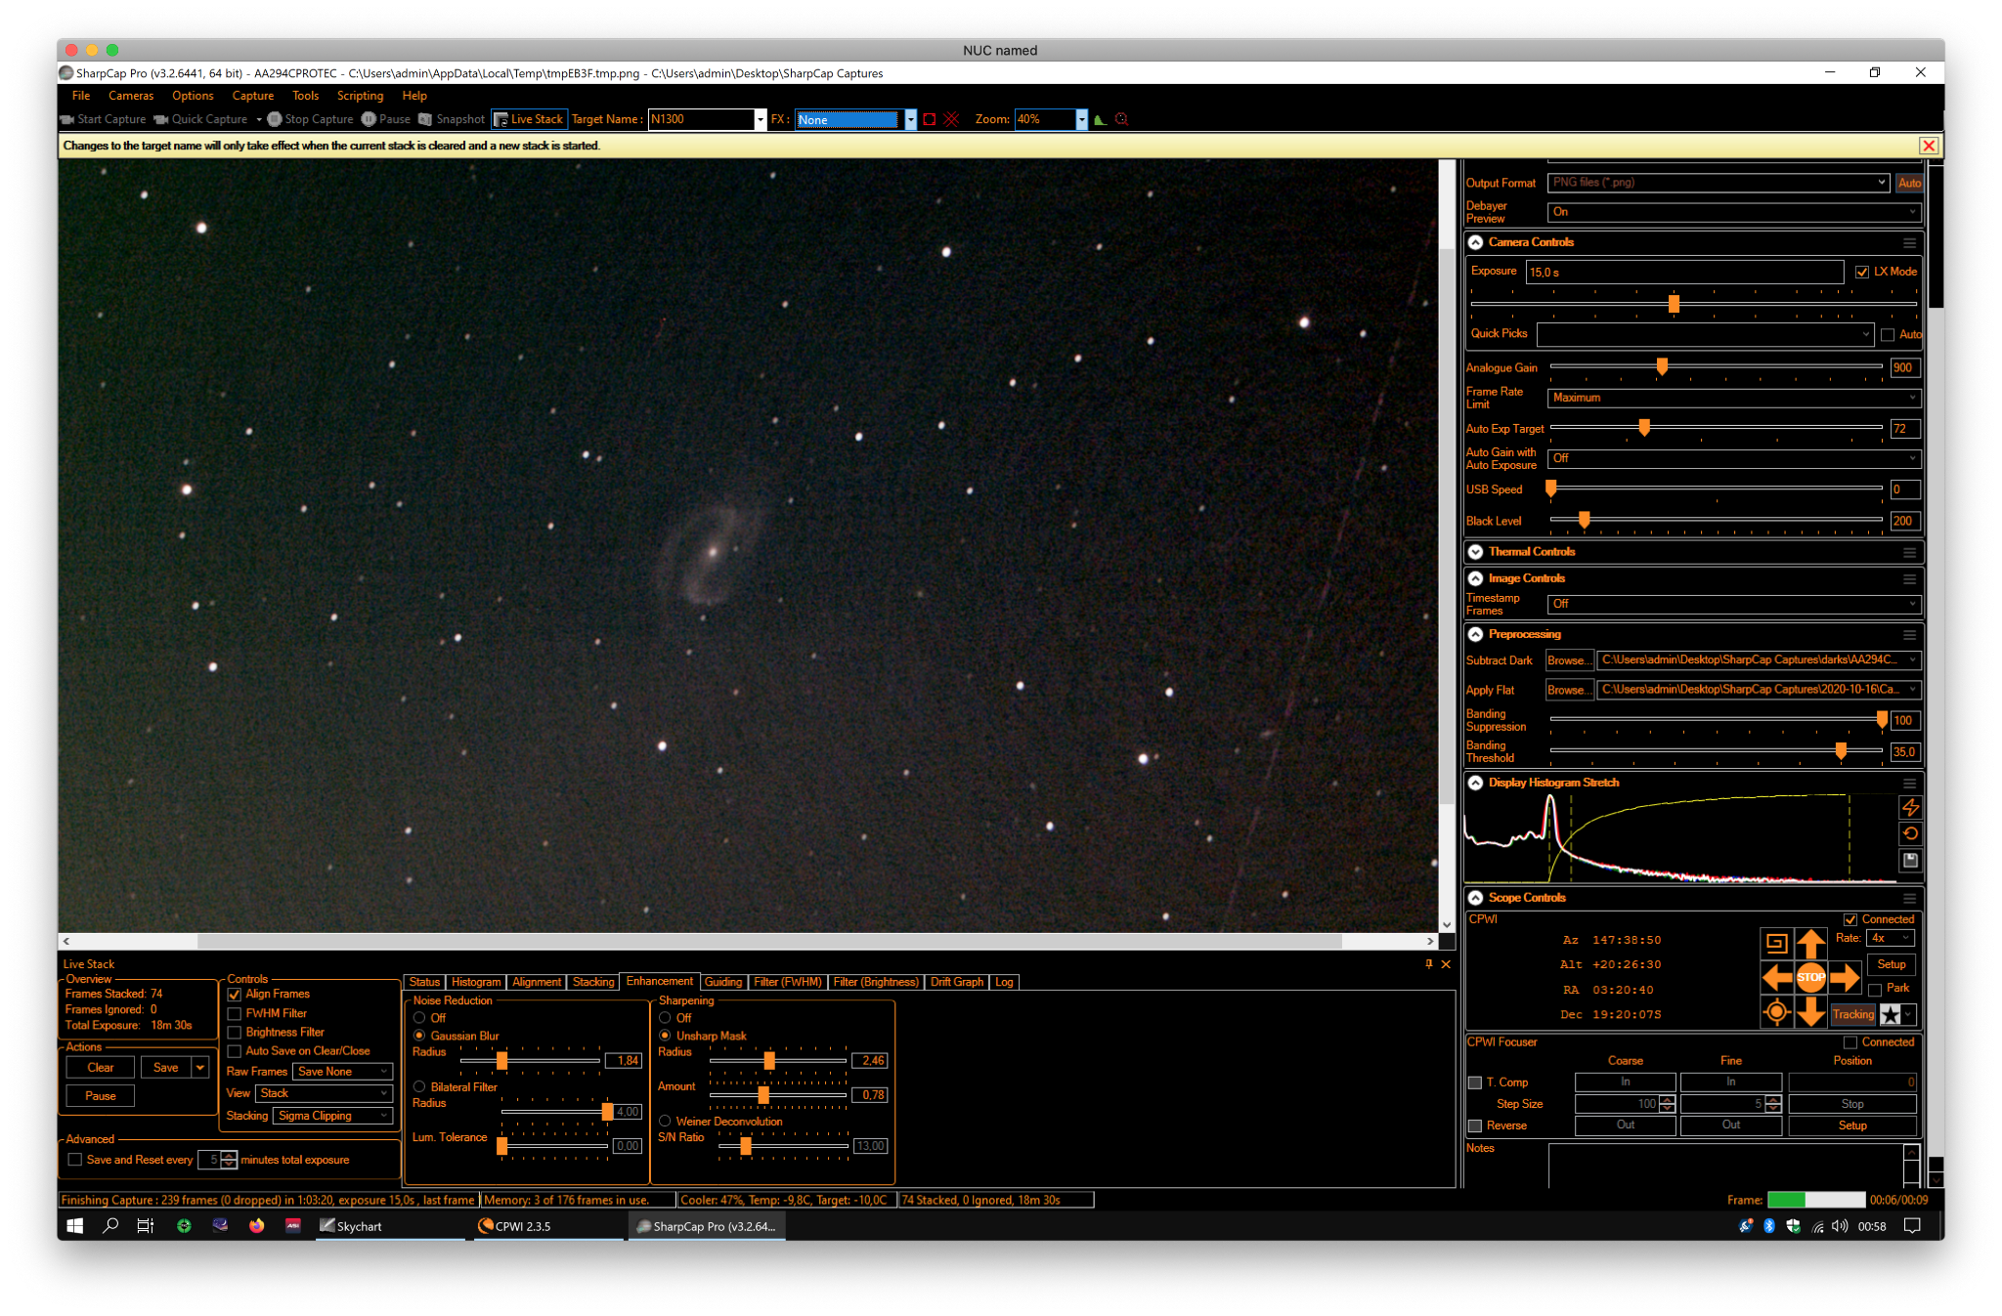This screenshot has height=1316, width=2002.
Task: Open Scope Controls panel menu icon
Action: pyautogui.click(x=1909, y=898)
